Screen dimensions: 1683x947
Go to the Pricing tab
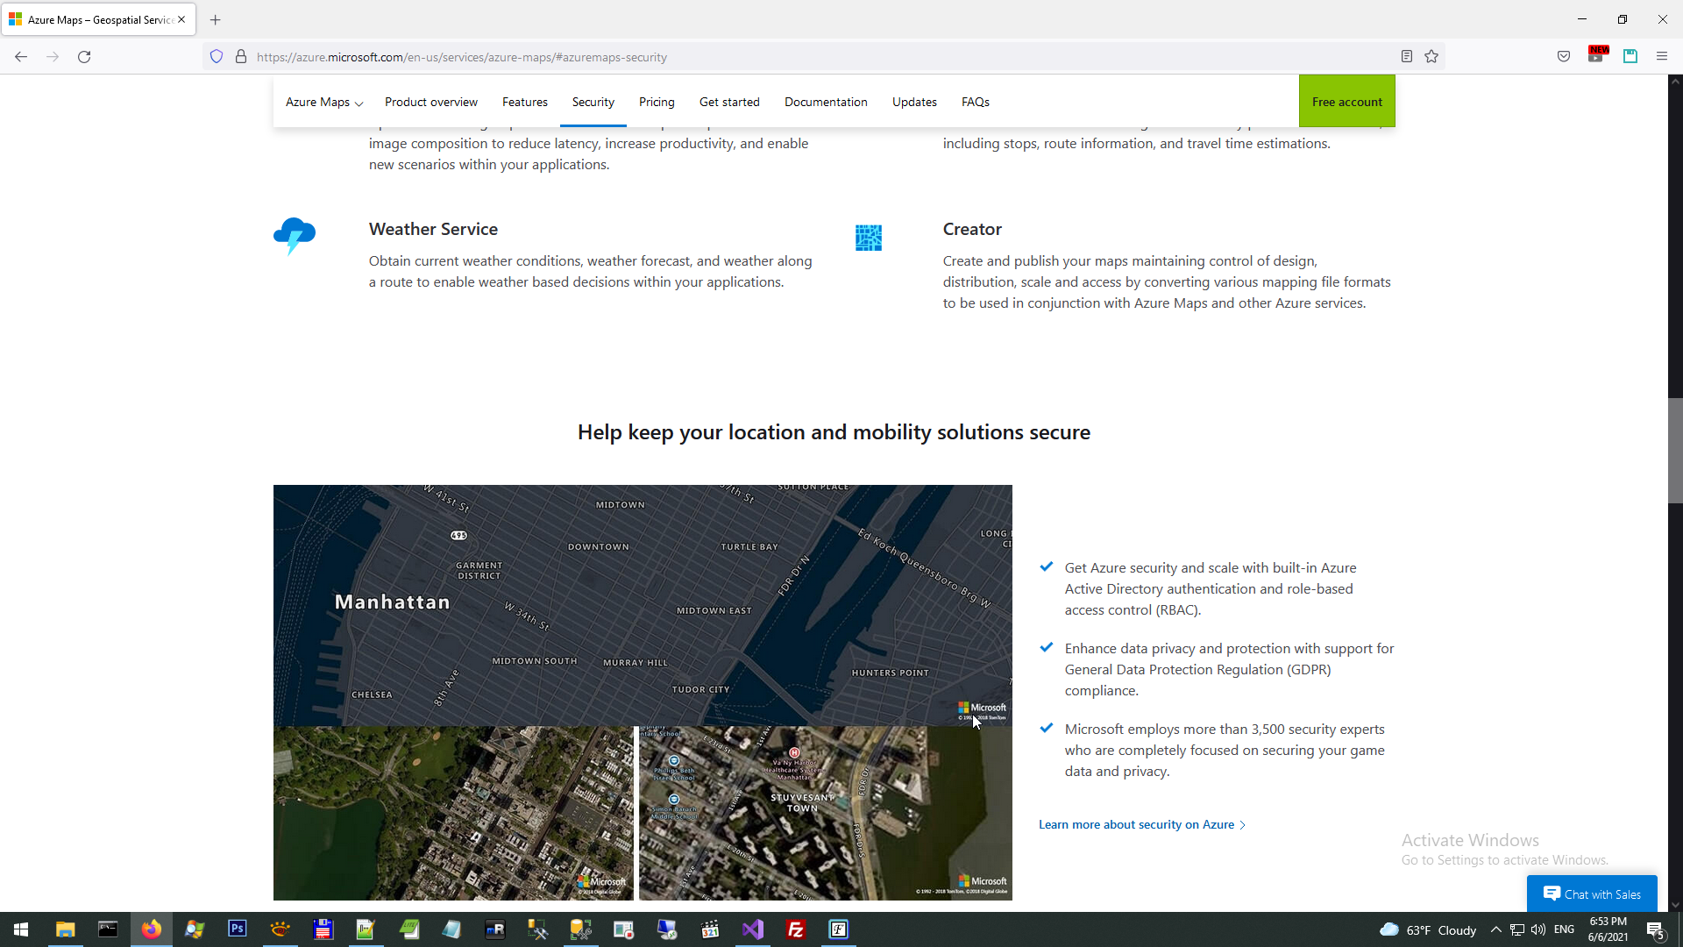[x=657, y=103]
